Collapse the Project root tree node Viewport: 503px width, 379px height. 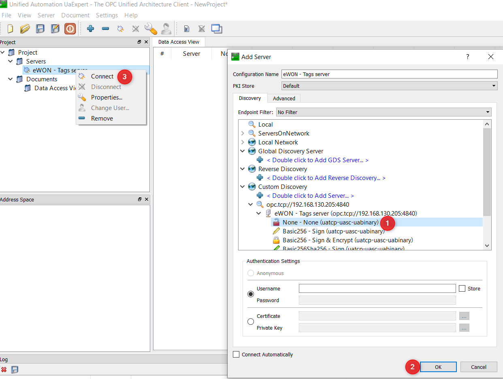coord(2,53)
